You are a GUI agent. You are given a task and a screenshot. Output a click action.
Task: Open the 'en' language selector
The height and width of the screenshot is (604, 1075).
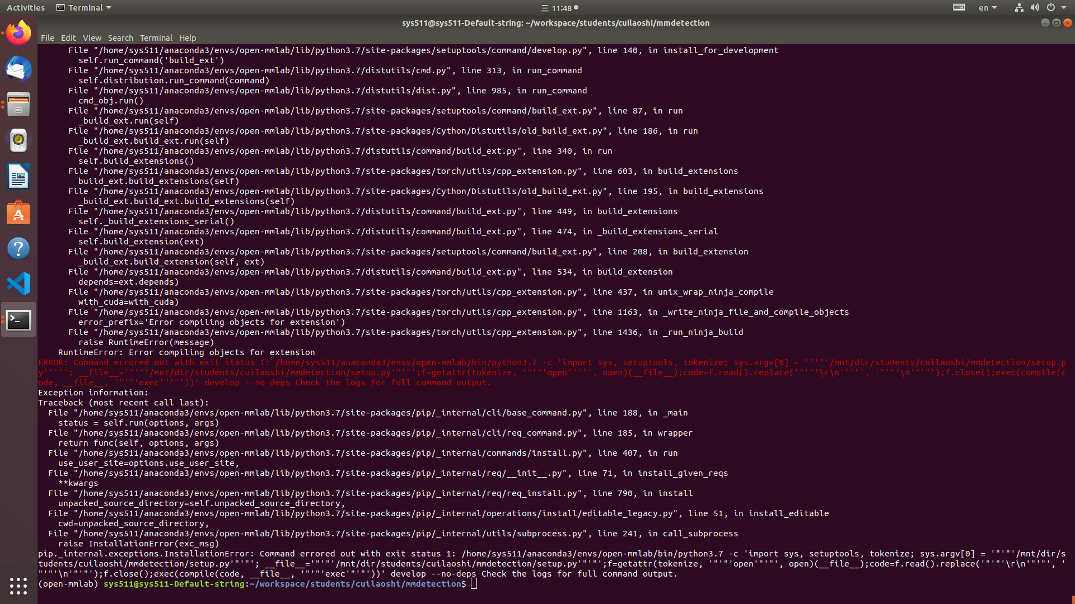coord(987,7)
